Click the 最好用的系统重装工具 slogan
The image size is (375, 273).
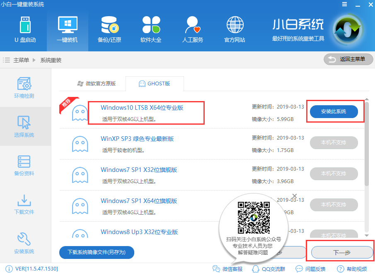[298, 39]
